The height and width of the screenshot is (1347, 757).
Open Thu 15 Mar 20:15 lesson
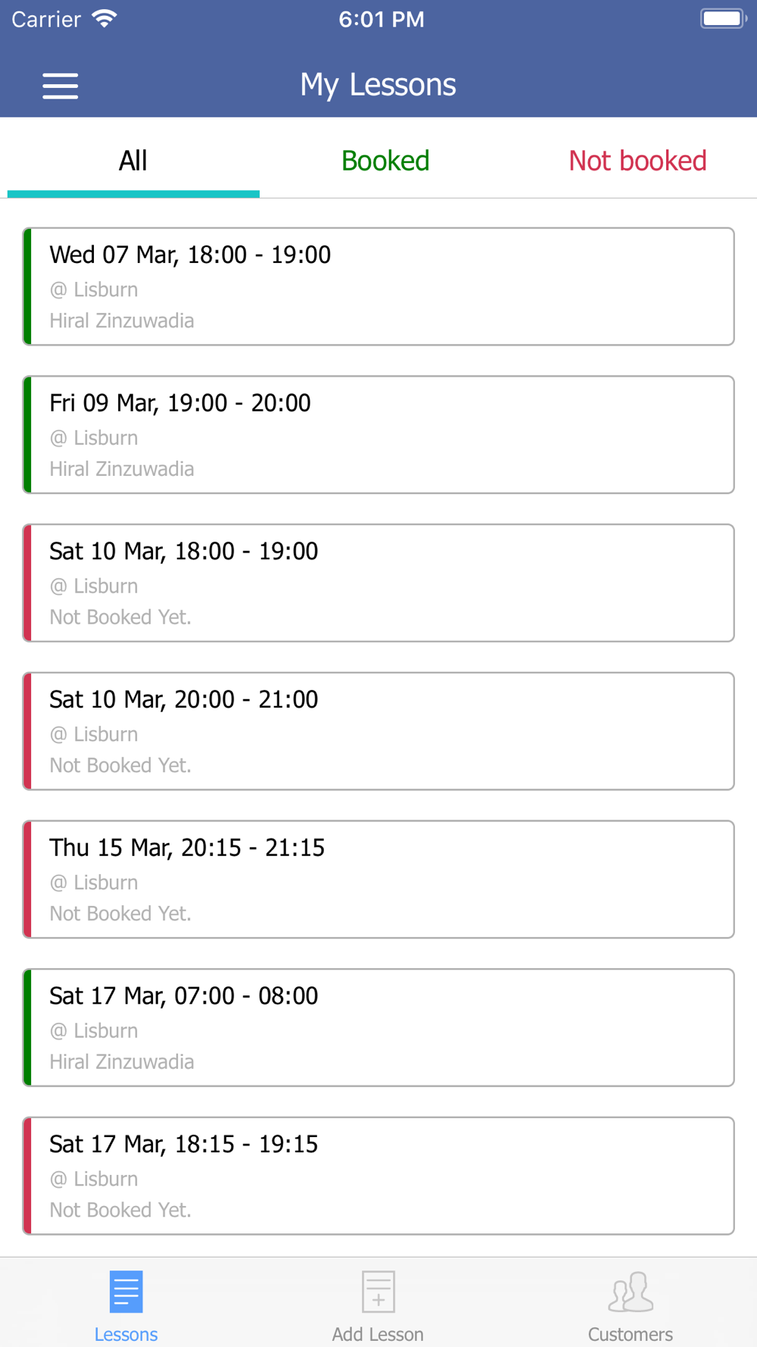(378, 880)
